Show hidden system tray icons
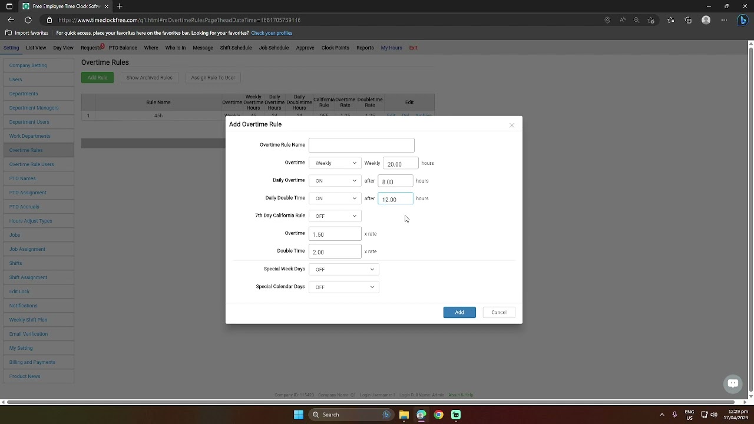This screenshot has width=754, height=424. coord(662,415)
